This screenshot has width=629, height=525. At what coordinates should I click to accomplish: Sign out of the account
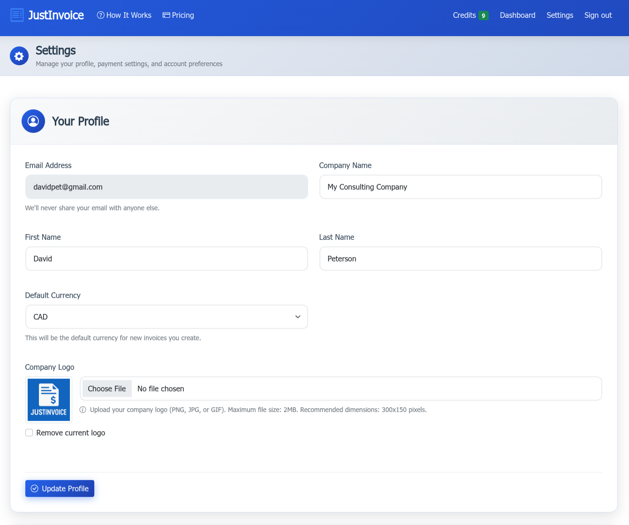click(x=598, y=15)
